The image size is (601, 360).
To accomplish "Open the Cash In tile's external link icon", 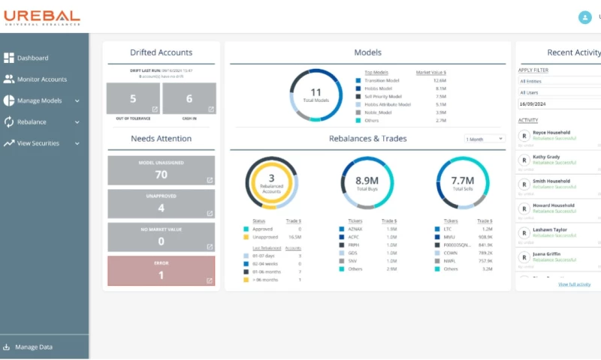I will (x=210, y=109).
